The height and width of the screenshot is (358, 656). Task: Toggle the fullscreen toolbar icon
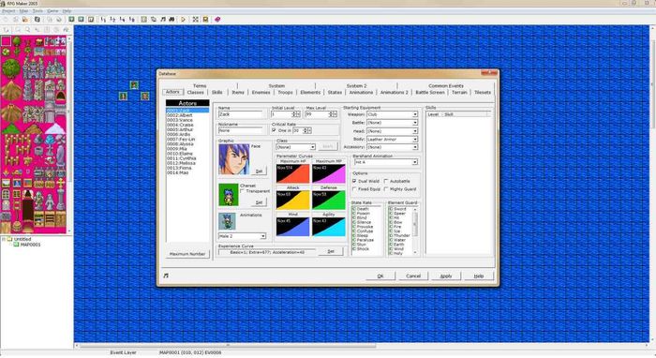point(195,20)
